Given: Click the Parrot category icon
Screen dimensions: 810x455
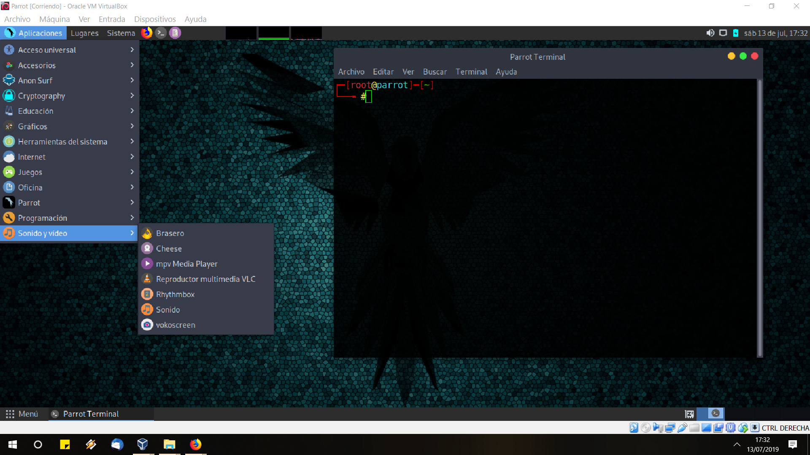Looking at the screenshot, I should [x=9, y=203].
